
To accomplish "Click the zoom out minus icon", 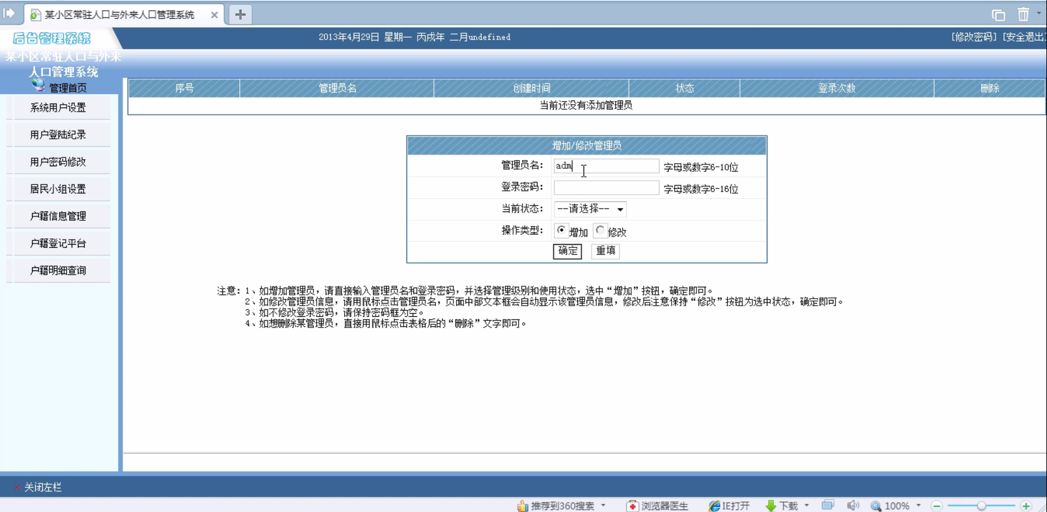I will point(936,506).
